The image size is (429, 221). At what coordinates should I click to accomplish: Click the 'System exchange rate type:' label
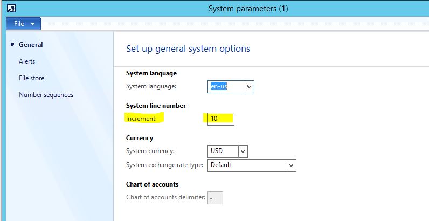164,165
